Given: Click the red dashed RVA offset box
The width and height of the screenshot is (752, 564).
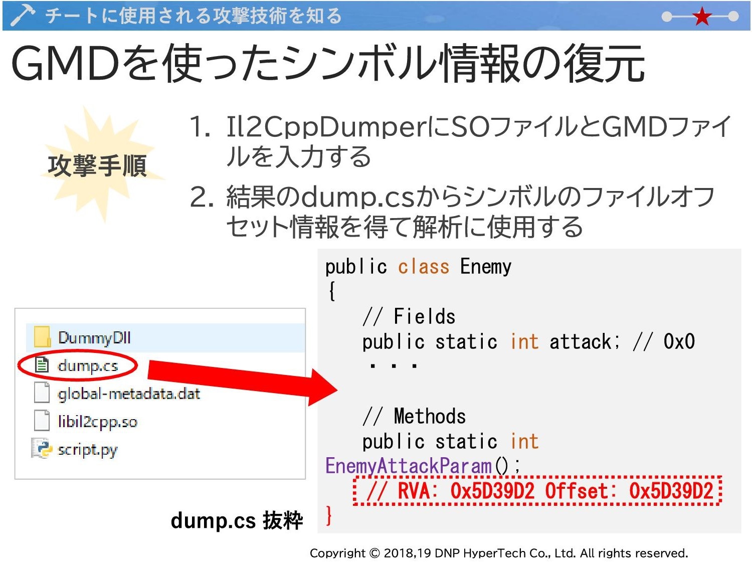Looking at the screenshot, I should click(x=536, y=491).
